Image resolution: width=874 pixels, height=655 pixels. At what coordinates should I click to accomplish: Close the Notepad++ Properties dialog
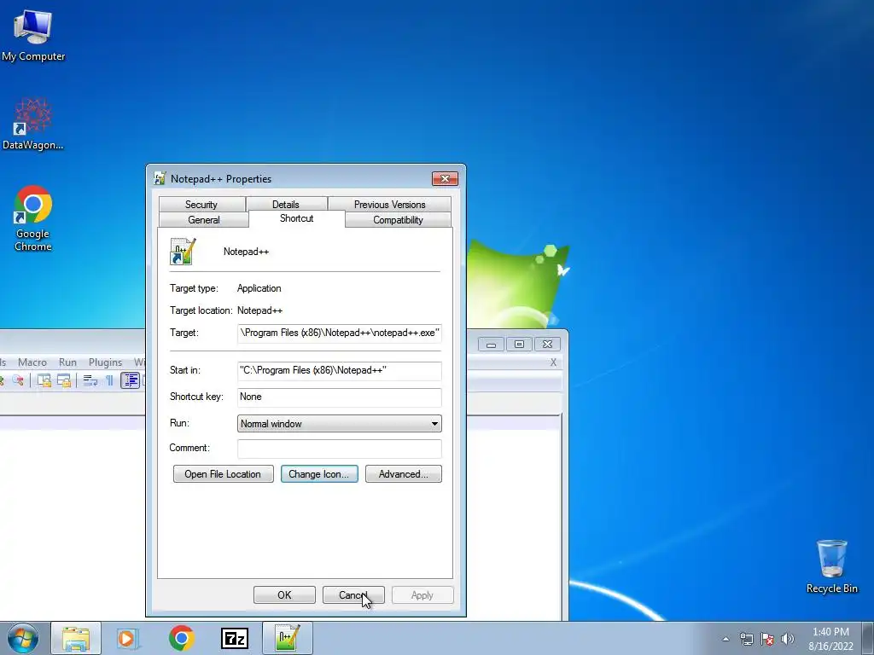445,178
